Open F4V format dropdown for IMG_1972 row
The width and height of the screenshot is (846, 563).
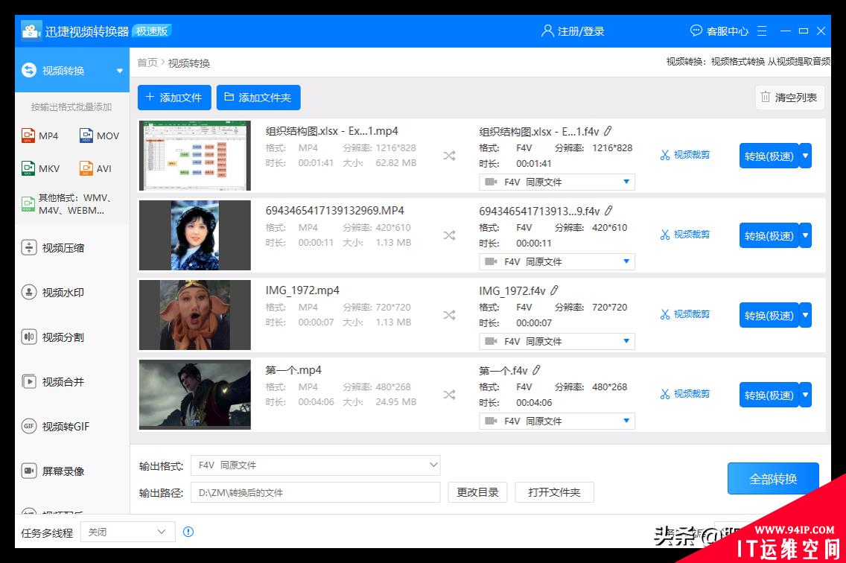[557, 341]
